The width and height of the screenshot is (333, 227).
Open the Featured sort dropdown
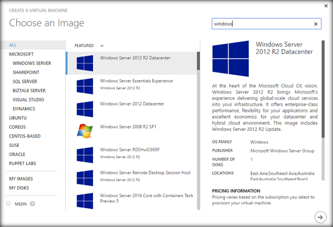pos(89,46)
